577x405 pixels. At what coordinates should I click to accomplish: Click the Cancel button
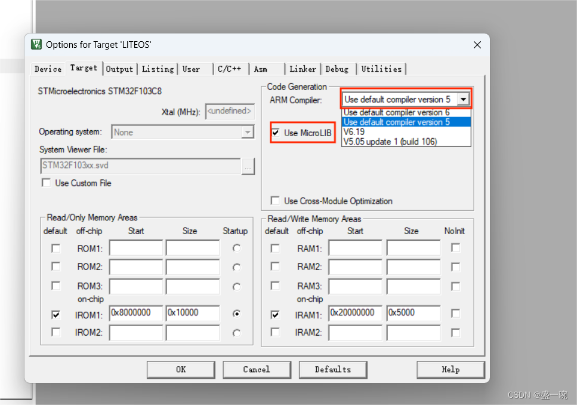257,370
